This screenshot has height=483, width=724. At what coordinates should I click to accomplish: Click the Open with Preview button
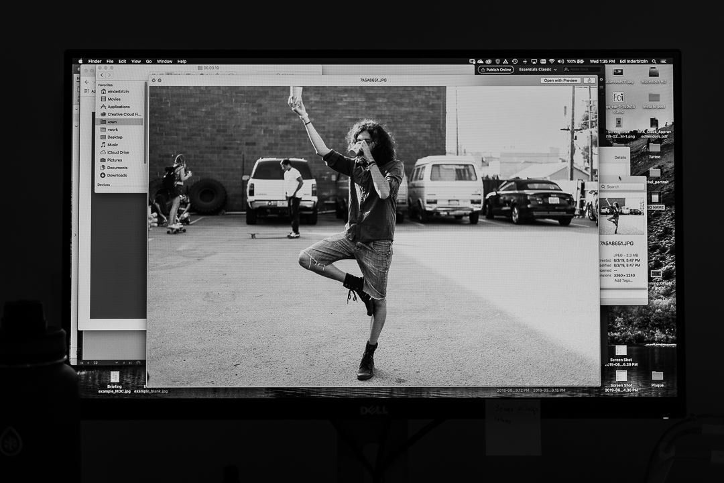pos(561,80)
